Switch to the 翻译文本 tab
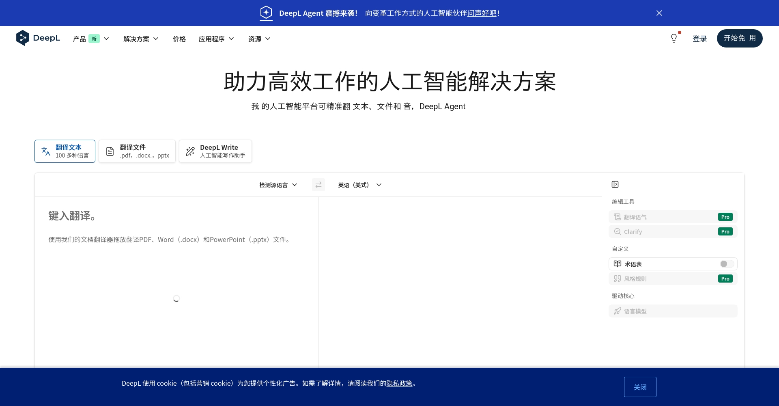Viewport: 779px width, 406px height. click(65, 151)
